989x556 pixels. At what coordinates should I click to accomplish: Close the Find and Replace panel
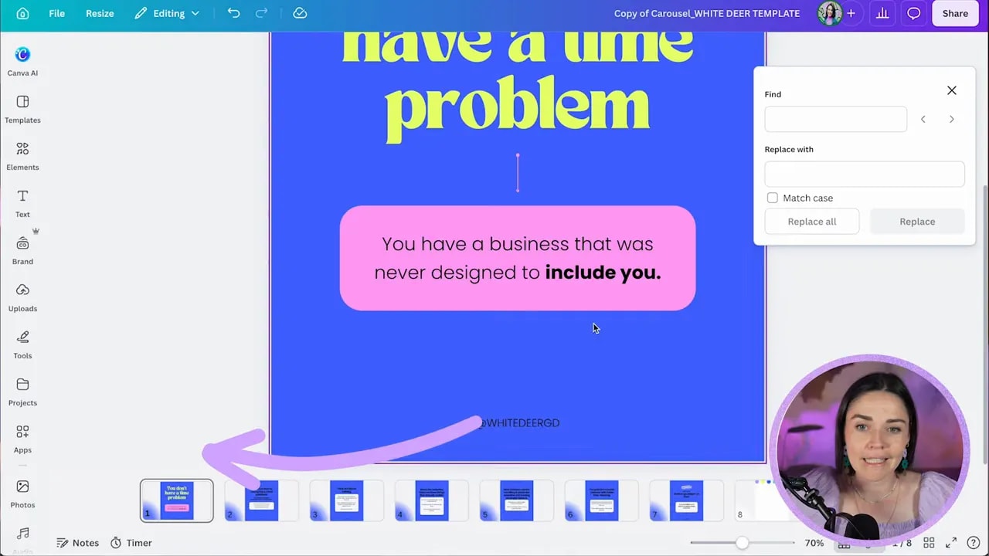pyautogui.click(x=952, y=90)
